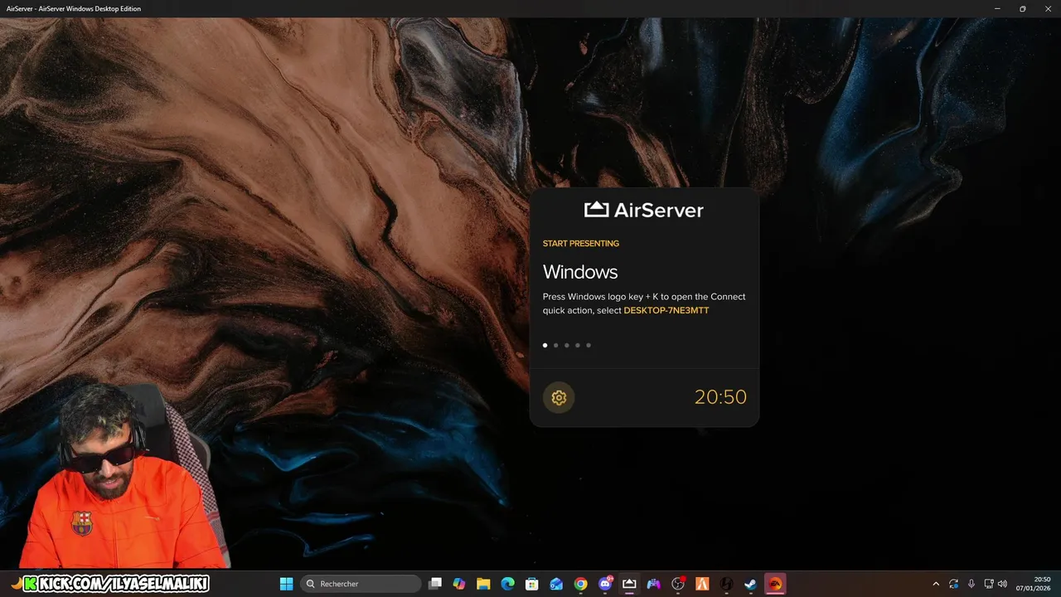This screenshot has height=597, width=1061.
Task: Click the AirServer logo on the card
Action: click(x=644, y=210)
